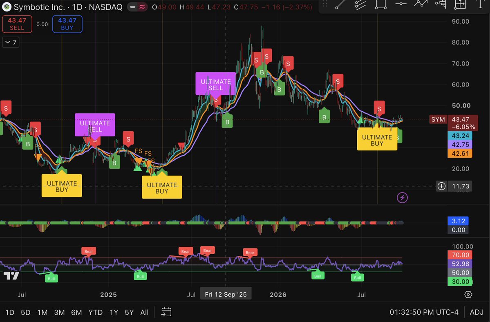Click the Symbotic company logo icon
This screenshot has width=490, height=322.
[7, 7]
